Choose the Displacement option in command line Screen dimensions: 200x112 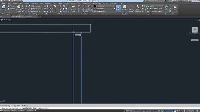(x=27, y=108)
